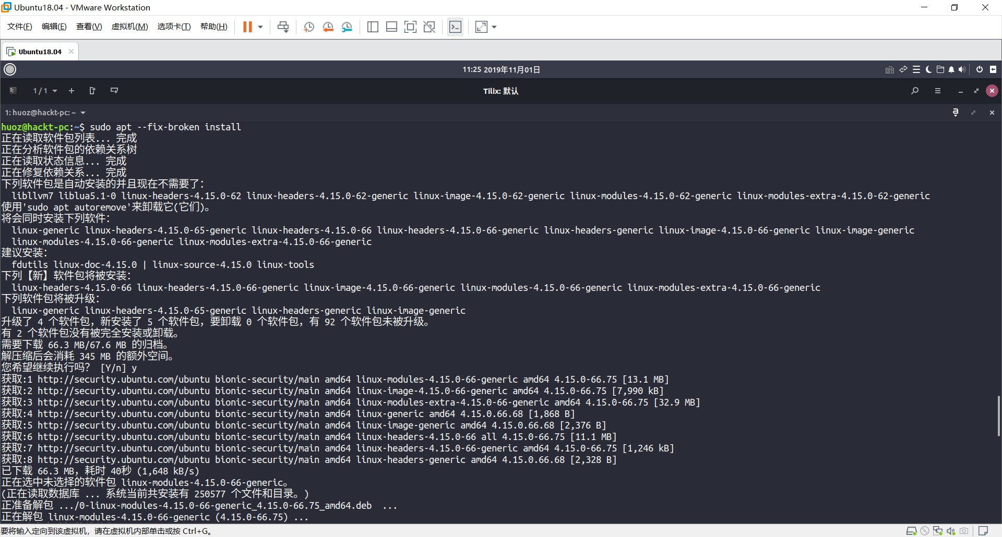Open the notification bell indicator

(951, 70)
